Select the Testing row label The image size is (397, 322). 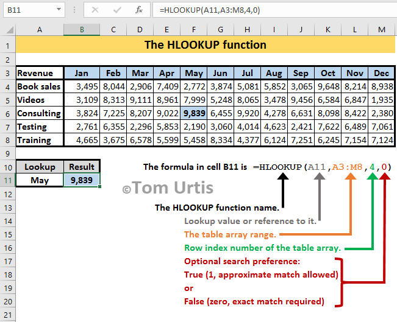pyautogui.click(x=40, y=127)
